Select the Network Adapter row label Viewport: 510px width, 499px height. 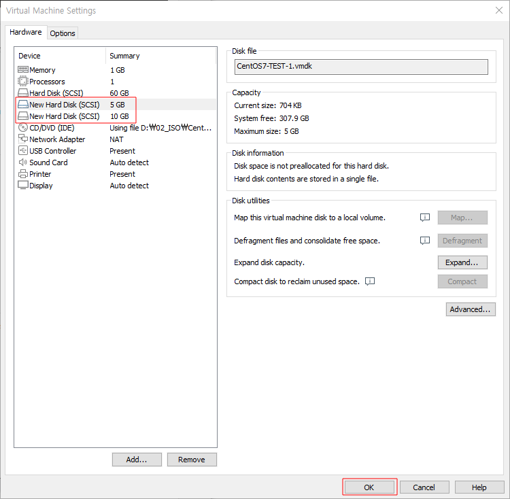click(57, 139)
